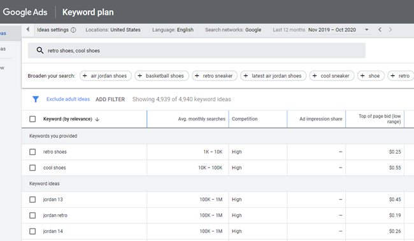Click the plus icon on basketball shoes
Viewport: 414px width, 241px height.
pyautogui.click(x=139, y=76)
